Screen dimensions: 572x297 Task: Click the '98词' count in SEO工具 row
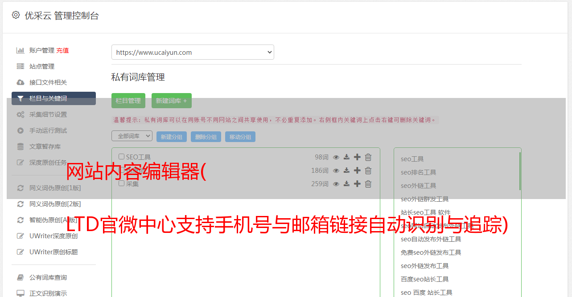coord(321,157)
